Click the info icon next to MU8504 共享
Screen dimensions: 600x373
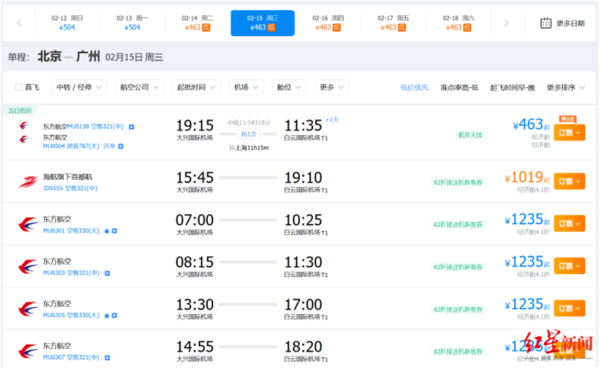[120, 146]
